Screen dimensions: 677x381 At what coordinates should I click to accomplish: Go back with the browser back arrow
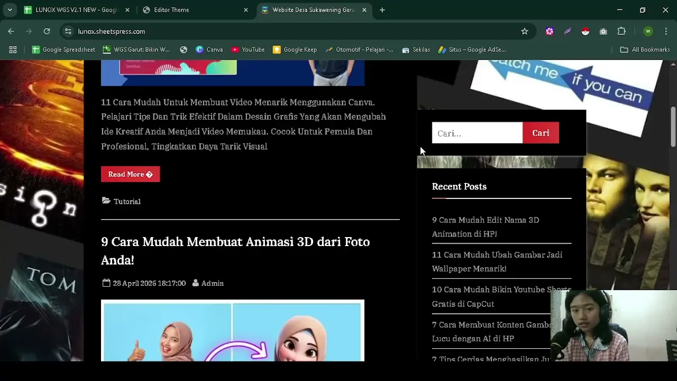point(11,31)
